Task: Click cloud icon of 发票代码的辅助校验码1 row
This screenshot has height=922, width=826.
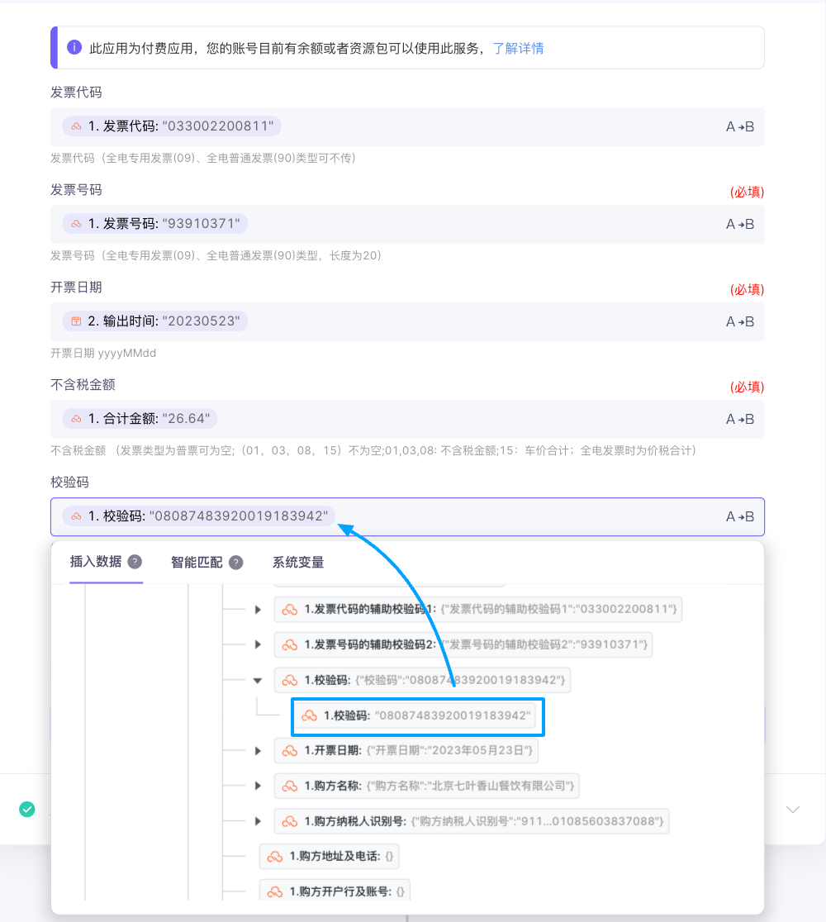Action: point(290,610)
